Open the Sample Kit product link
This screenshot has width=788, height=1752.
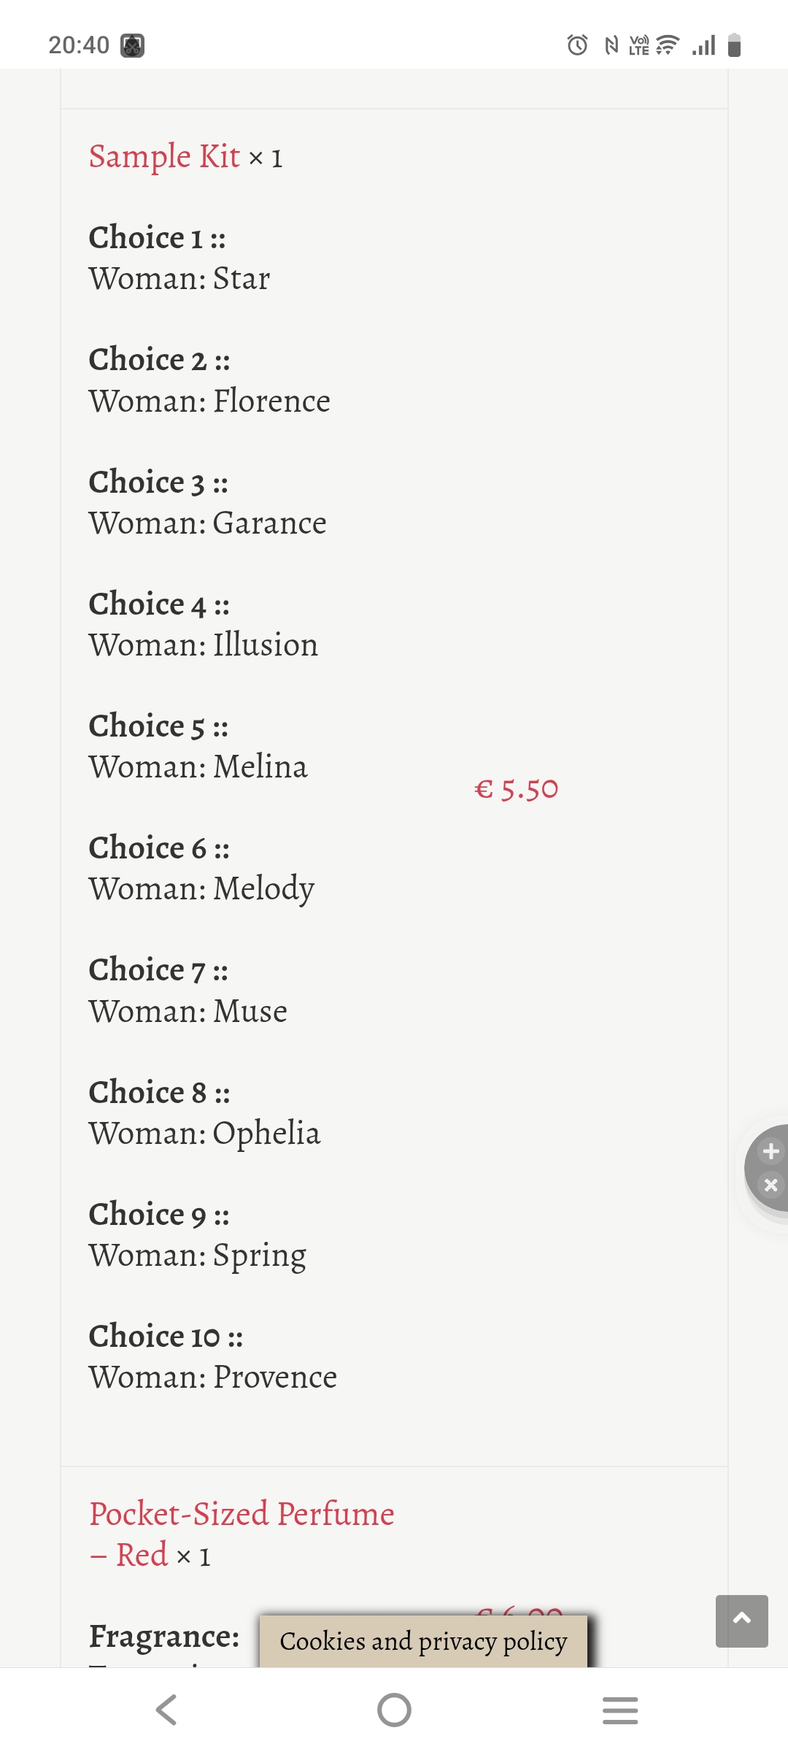(x=164, y=157)
